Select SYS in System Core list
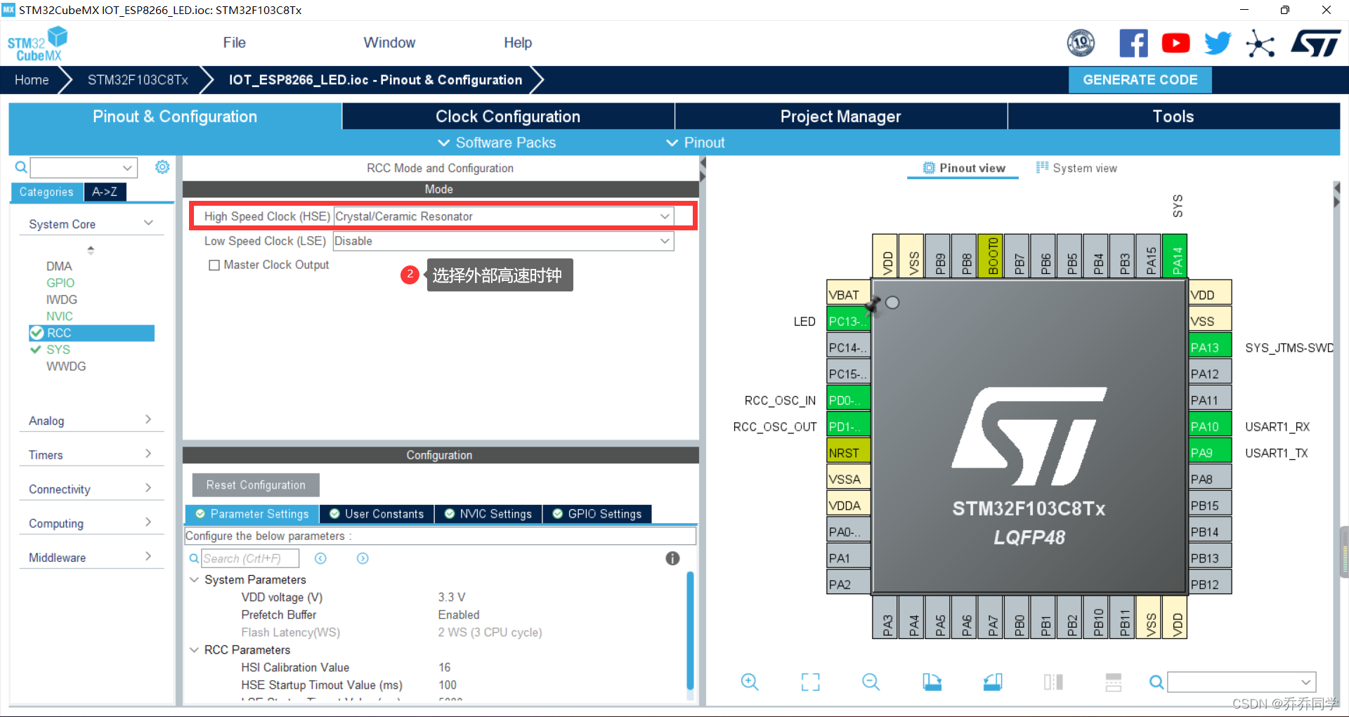Image resolution: width=1349 pixels, height=717 pixels. pyautogui.click(x=58, y=350)
